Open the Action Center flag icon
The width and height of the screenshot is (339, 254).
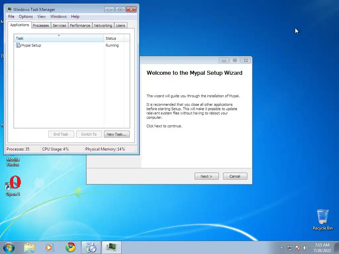[x=298, y=248]
